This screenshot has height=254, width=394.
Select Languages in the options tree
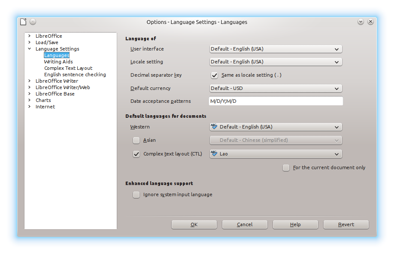tap(57, 55)
